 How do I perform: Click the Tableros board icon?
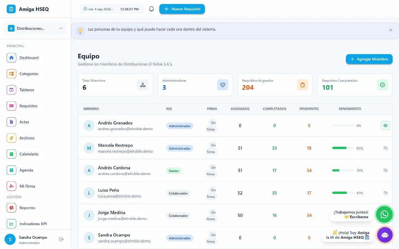click(x=11, y=90)
